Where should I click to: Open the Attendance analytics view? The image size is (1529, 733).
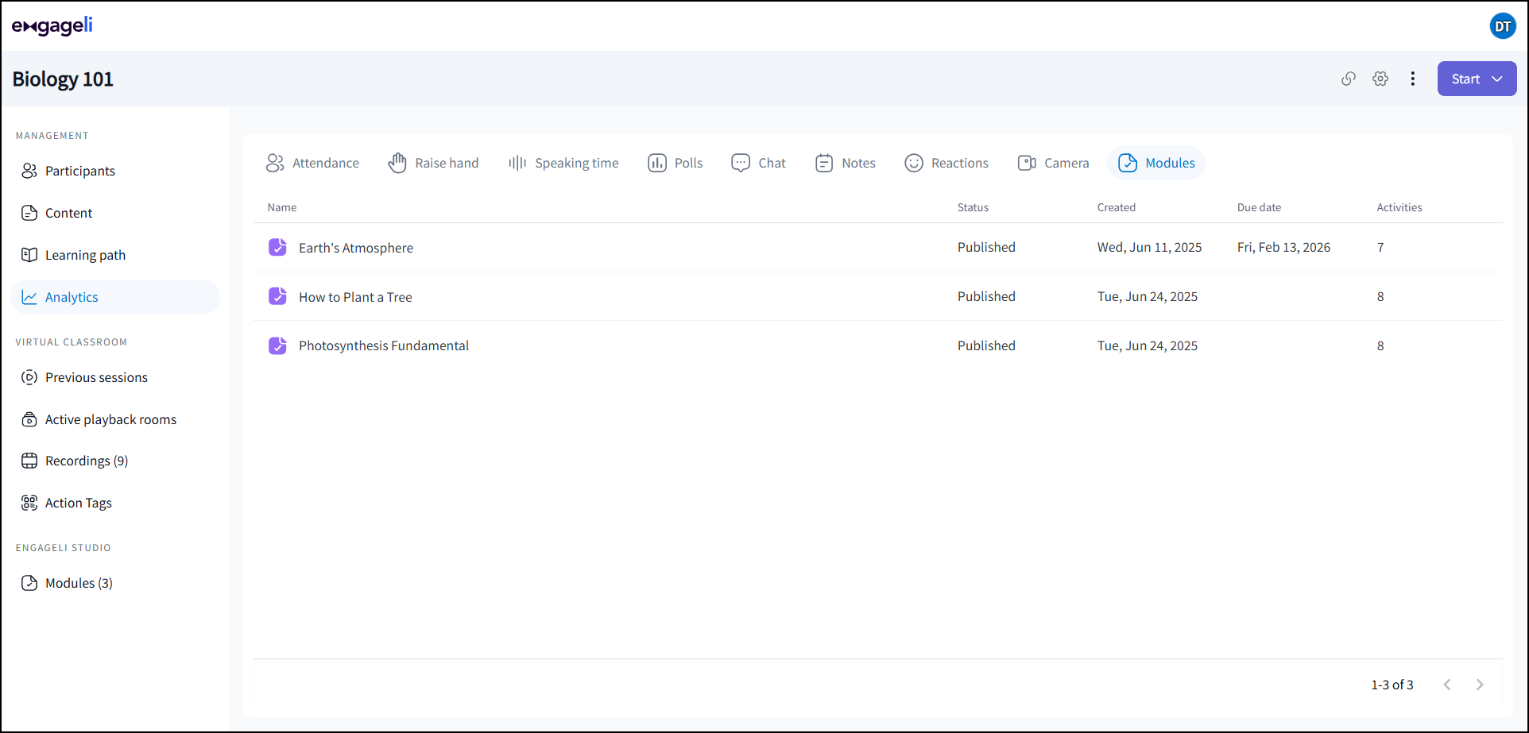pos(313,163)
